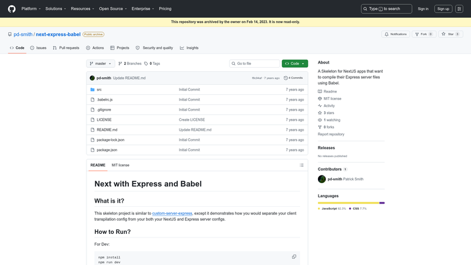Open the green Code dropdown
Viewport: 471px width, 265px height.
click(295, 64)
